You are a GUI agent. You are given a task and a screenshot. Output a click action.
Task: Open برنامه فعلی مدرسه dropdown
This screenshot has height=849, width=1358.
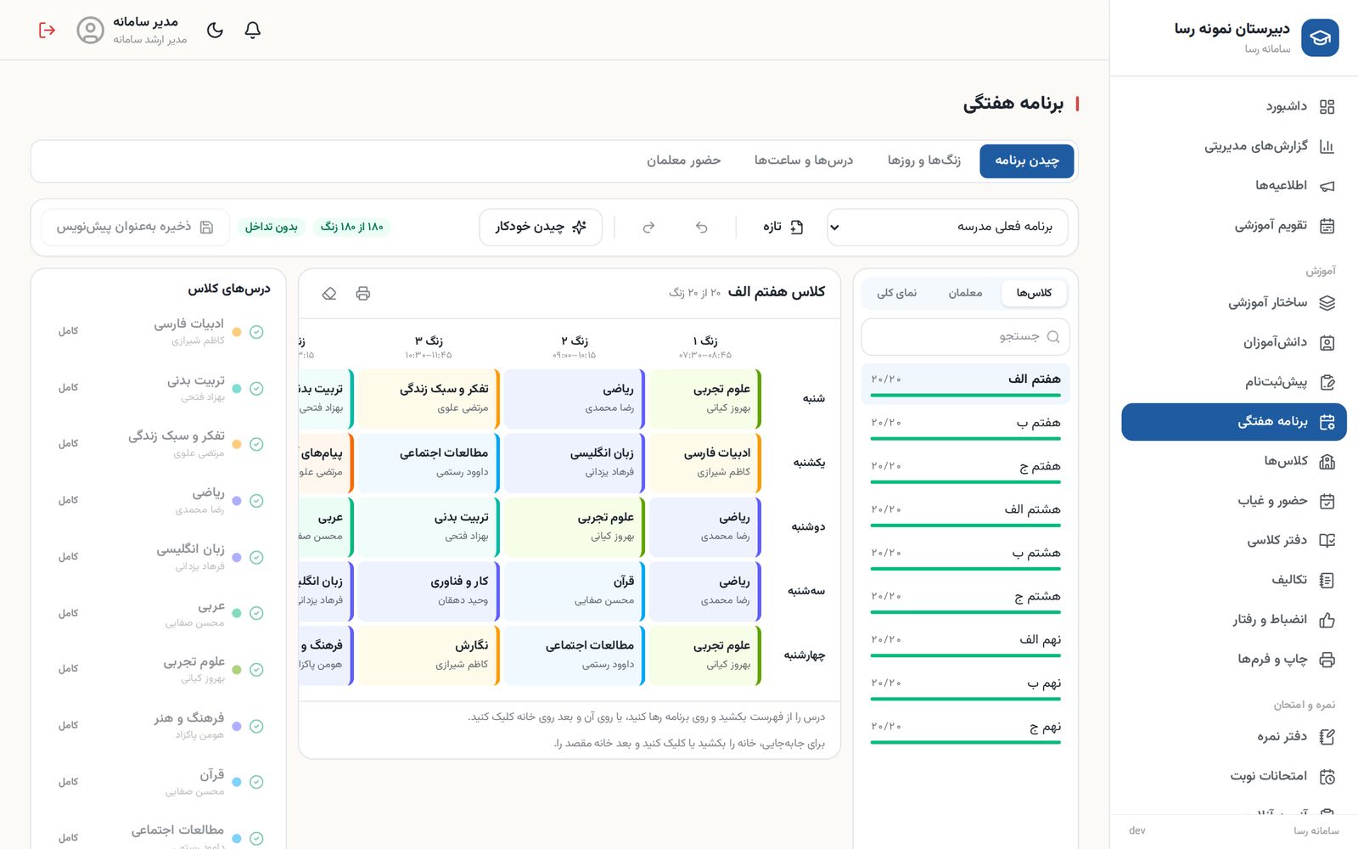pos(947,227)
